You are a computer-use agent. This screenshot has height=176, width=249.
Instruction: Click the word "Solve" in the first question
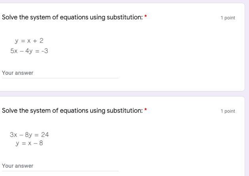[x=10, y=17]
